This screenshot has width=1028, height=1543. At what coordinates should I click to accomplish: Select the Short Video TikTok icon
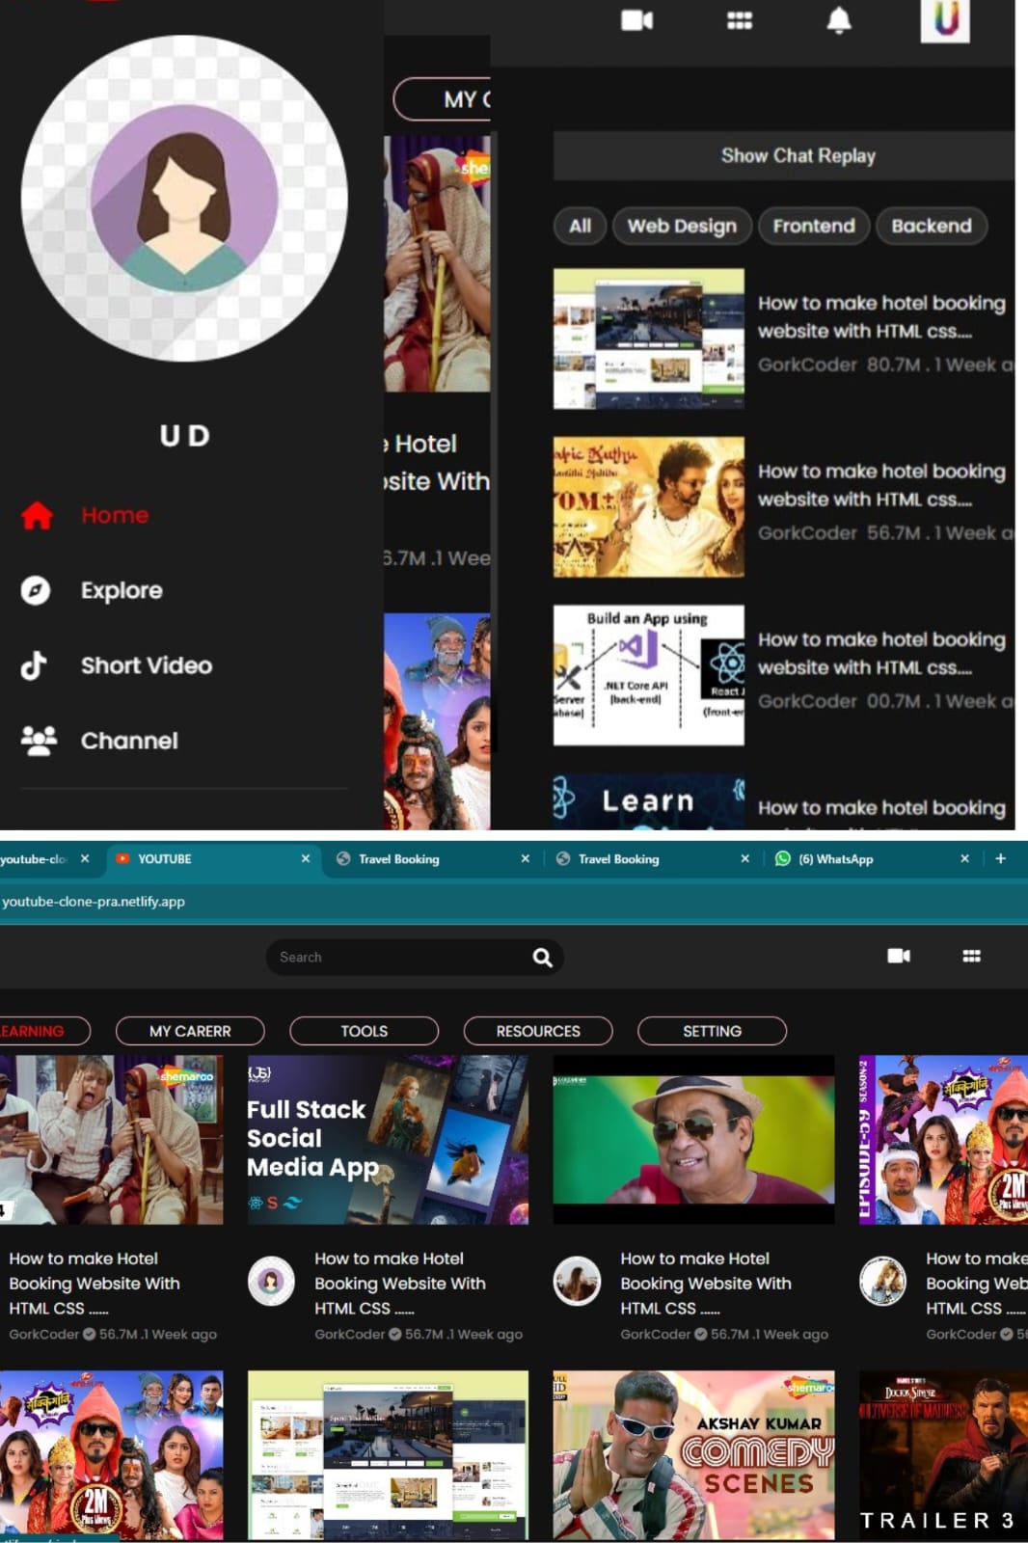(x=35, y=665)
